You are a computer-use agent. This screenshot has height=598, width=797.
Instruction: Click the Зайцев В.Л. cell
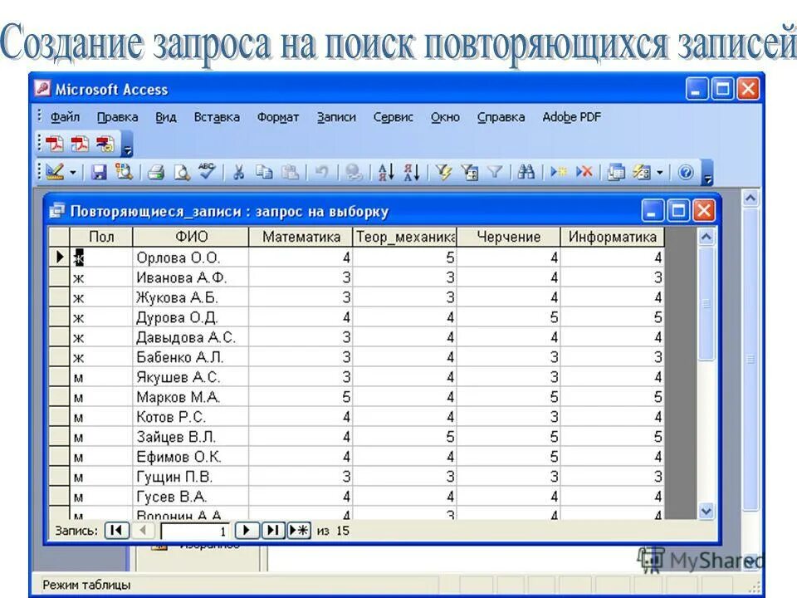coord(191,437)
